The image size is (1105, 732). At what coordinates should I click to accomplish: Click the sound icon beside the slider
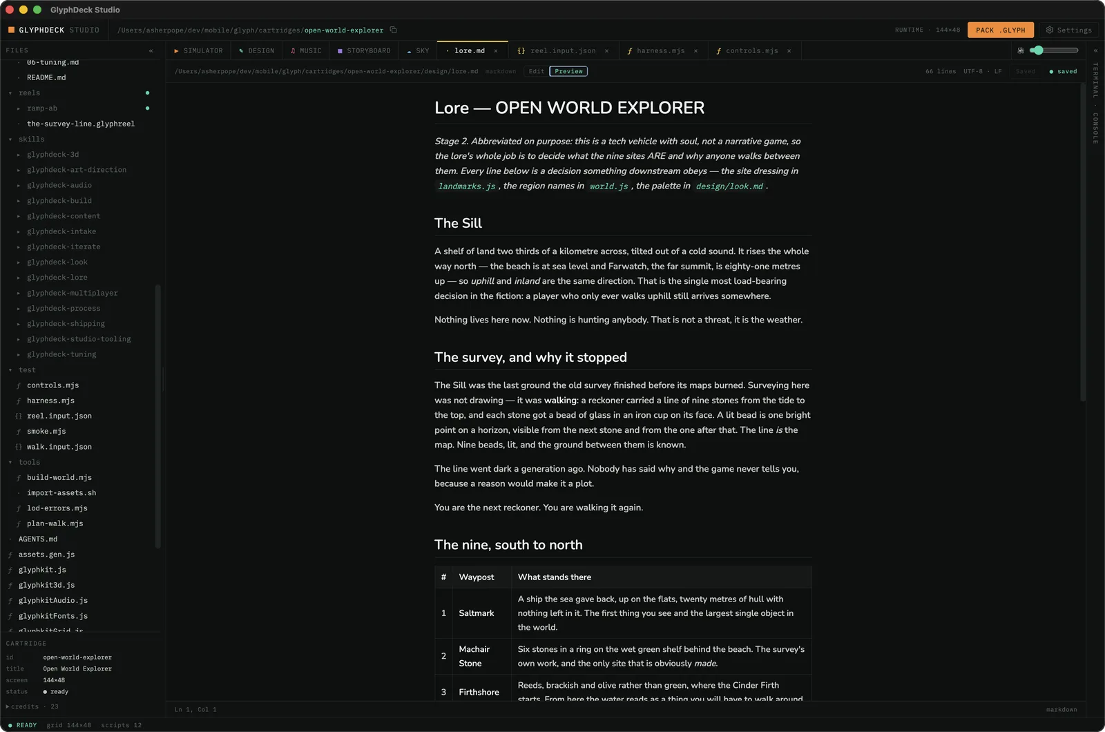click(x=1021, y=50)
